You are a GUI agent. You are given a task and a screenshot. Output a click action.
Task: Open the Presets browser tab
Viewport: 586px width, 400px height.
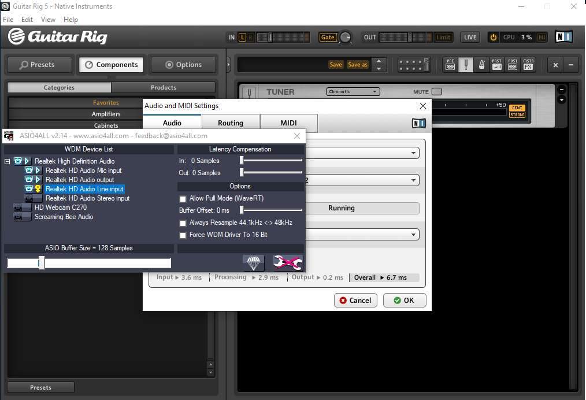[x=39, y=65]
